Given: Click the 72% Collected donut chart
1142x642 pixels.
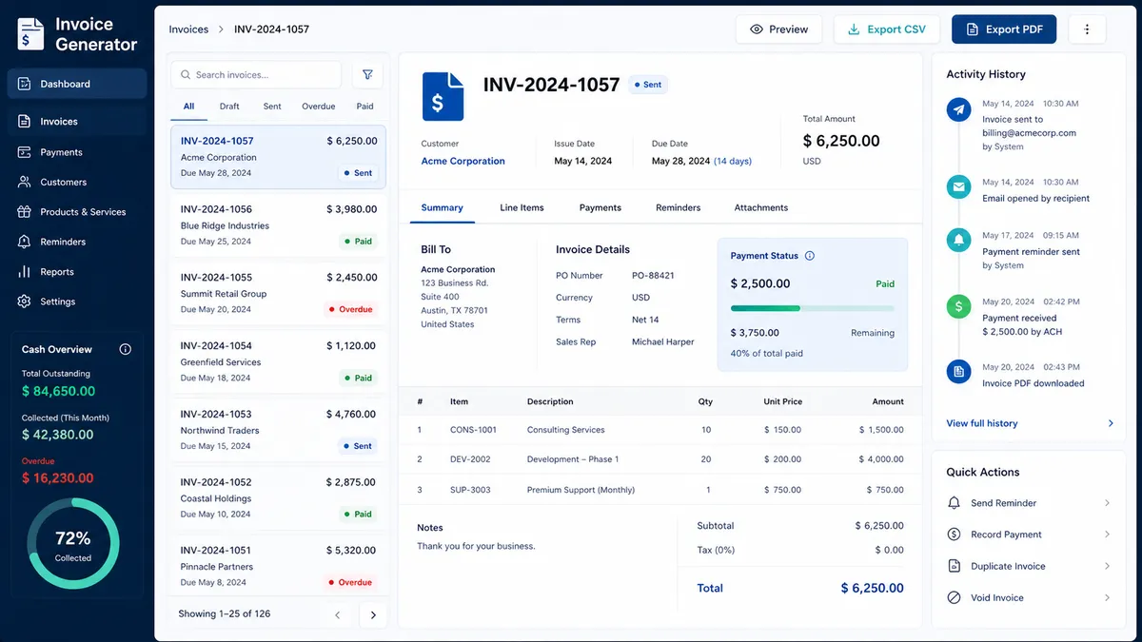Looking at the screenshot, I should click(73, 544).
